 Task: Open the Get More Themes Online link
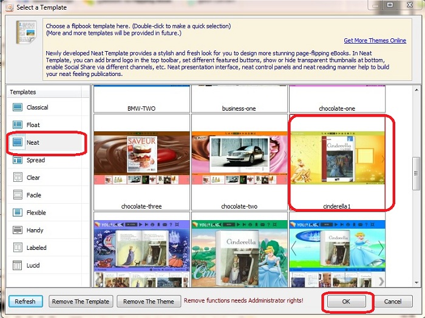[x=375, y=40]
